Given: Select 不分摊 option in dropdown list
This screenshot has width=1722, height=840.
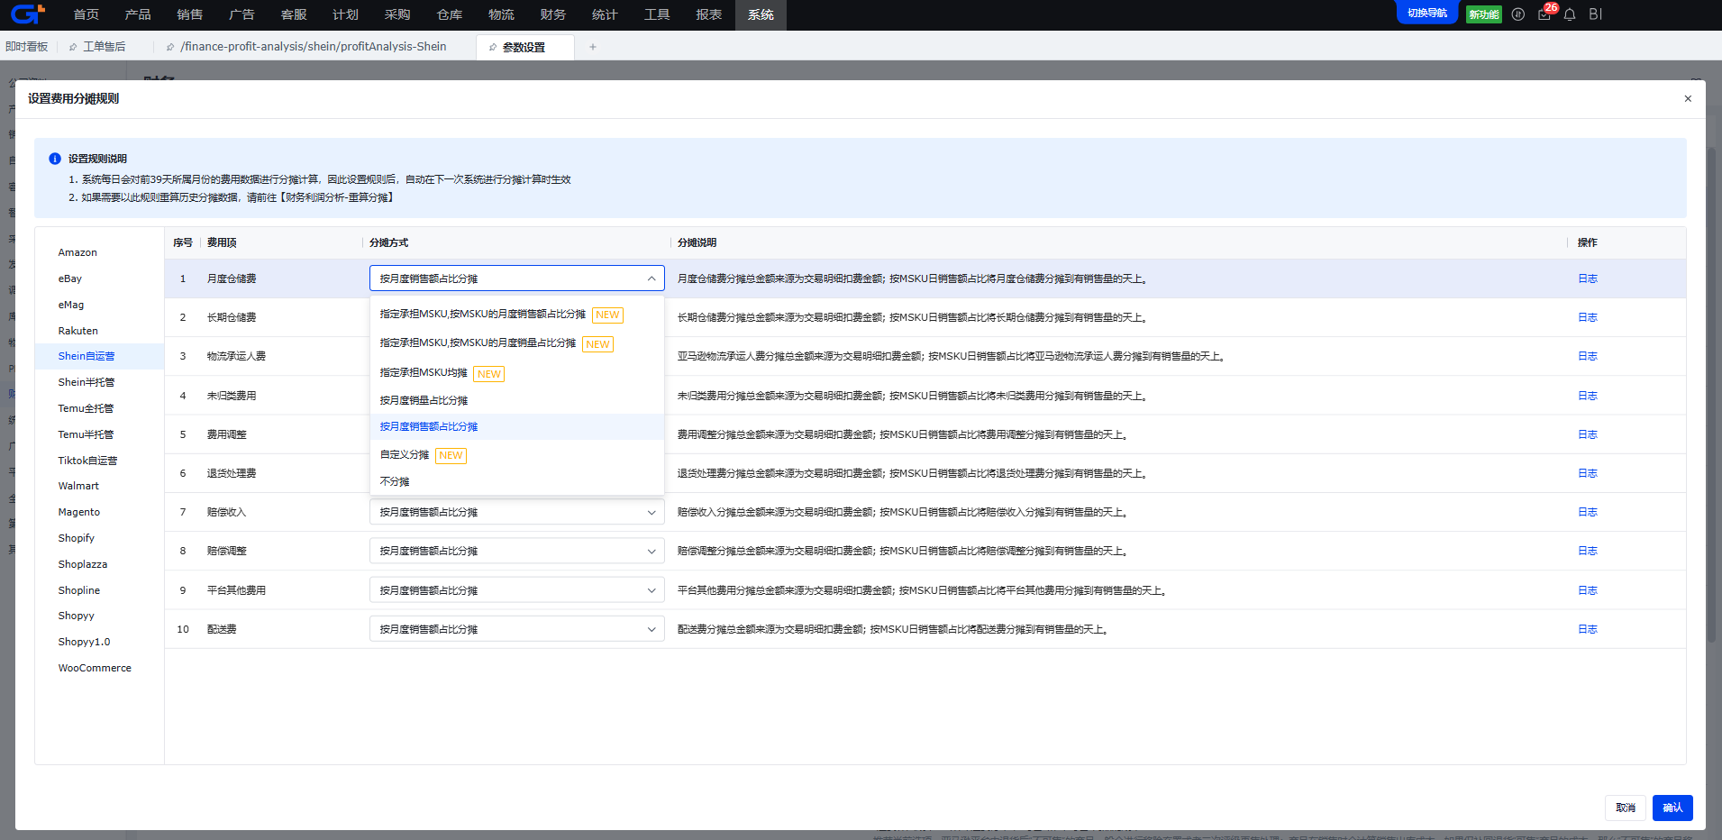Looking at the screenshot, I should 395,481.
